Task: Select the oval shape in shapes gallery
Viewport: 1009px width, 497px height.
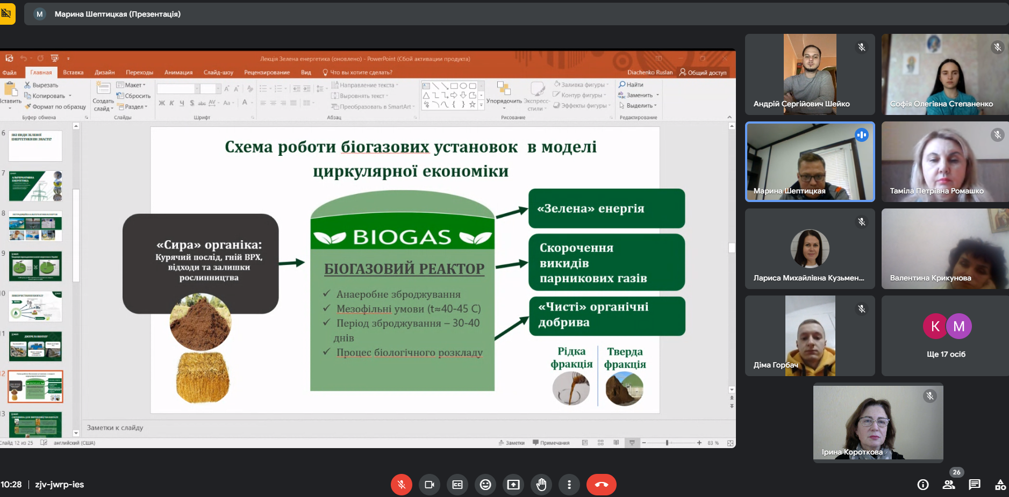Action: 463,85
